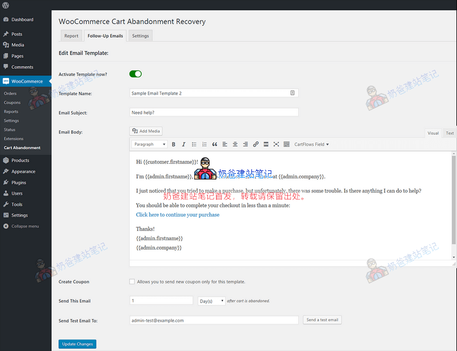Insert a bulleted list in the email body
This screenshot has height=351, width=457.
[x=194, y=145]
